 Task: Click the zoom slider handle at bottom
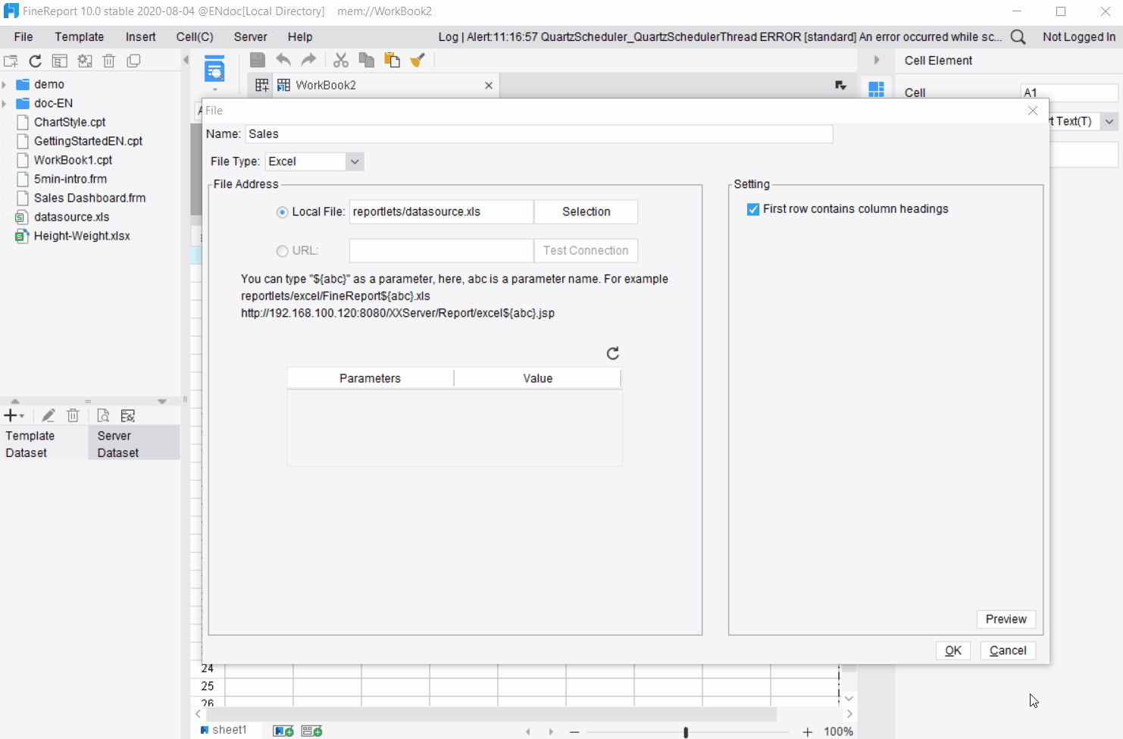pyautogui.click(x=686, y=732)
